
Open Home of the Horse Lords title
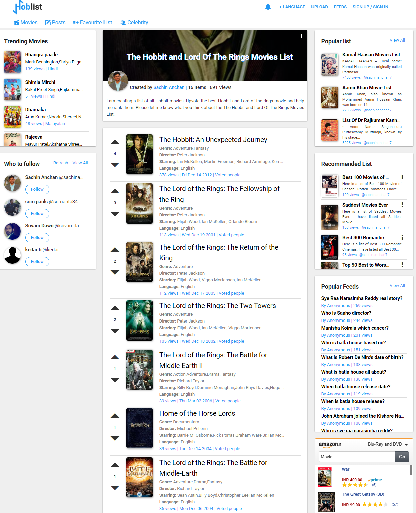click(197, 413)
